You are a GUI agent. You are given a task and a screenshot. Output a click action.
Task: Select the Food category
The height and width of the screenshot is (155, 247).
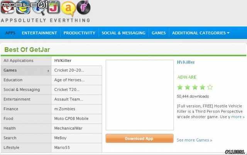click(x=26, y=119)
